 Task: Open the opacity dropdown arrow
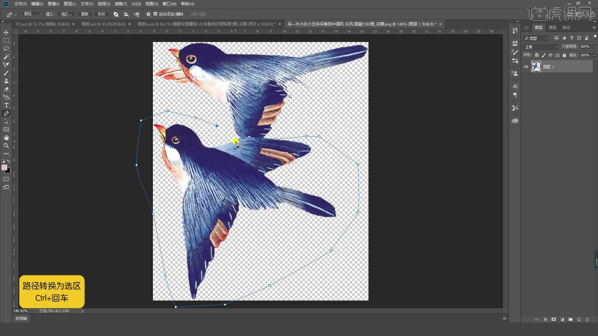click(594, 47)
